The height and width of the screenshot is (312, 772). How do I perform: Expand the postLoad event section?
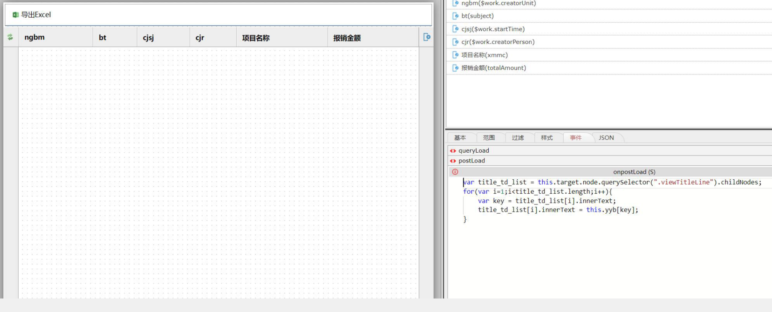pyautogui.click(x=471, y=161)
